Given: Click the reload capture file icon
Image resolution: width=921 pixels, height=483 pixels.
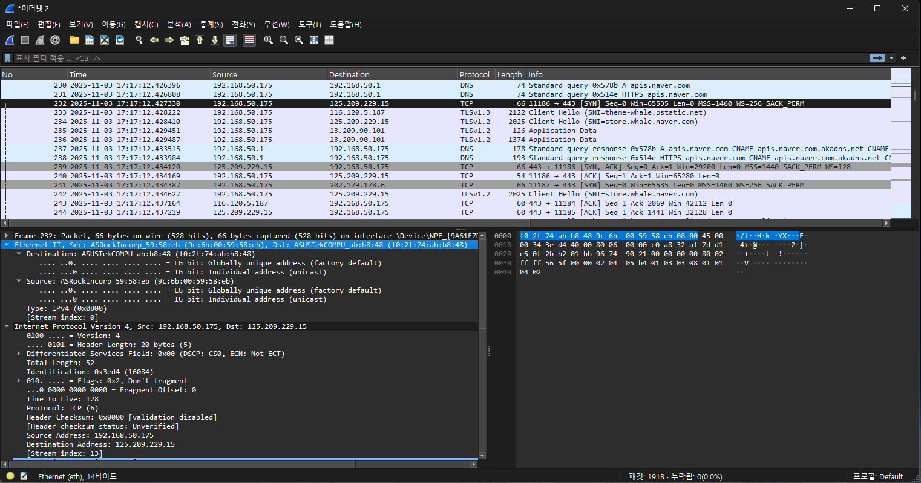Looking at the screenshot, I should click(x=120, y=40).
